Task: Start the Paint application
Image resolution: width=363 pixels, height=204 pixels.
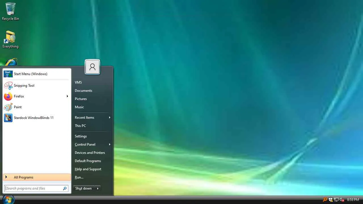Action: [37, 107]
